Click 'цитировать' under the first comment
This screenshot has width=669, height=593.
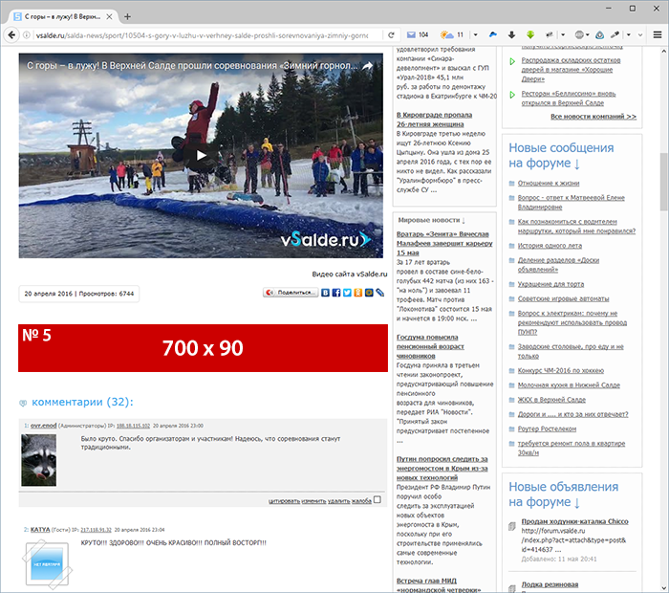tap(284, 501)
